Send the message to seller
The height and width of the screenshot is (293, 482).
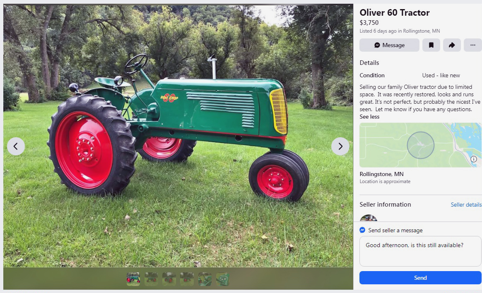(x=420, y=278)
